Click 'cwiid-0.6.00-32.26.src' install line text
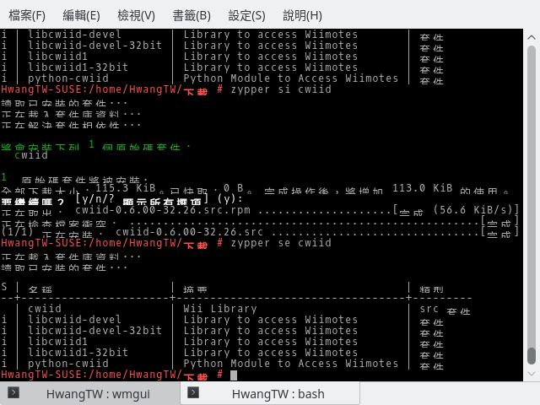 (x=189, y=232)
